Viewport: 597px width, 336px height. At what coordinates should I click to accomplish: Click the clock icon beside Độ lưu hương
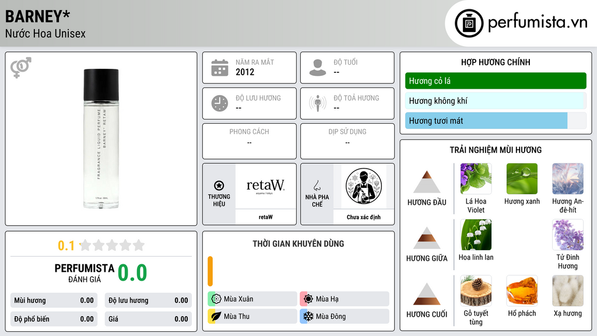coord(220,103)
